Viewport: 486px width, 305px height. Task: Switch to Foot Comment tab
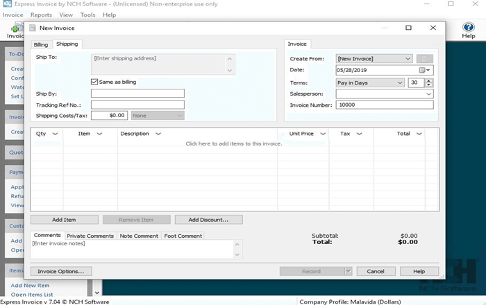click(x=183, y=236)
